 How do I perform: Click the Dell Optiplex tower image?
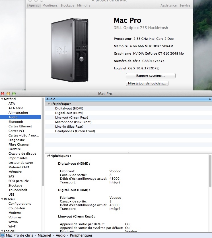(70, 50)
